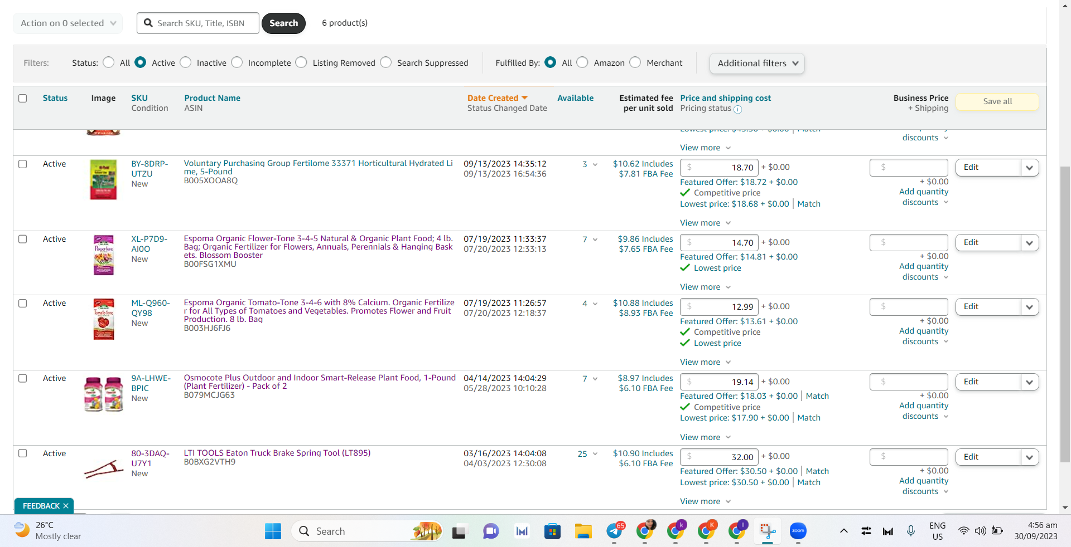Select the Incomplete status filter
1071x547 pixels.
[237, 62]
